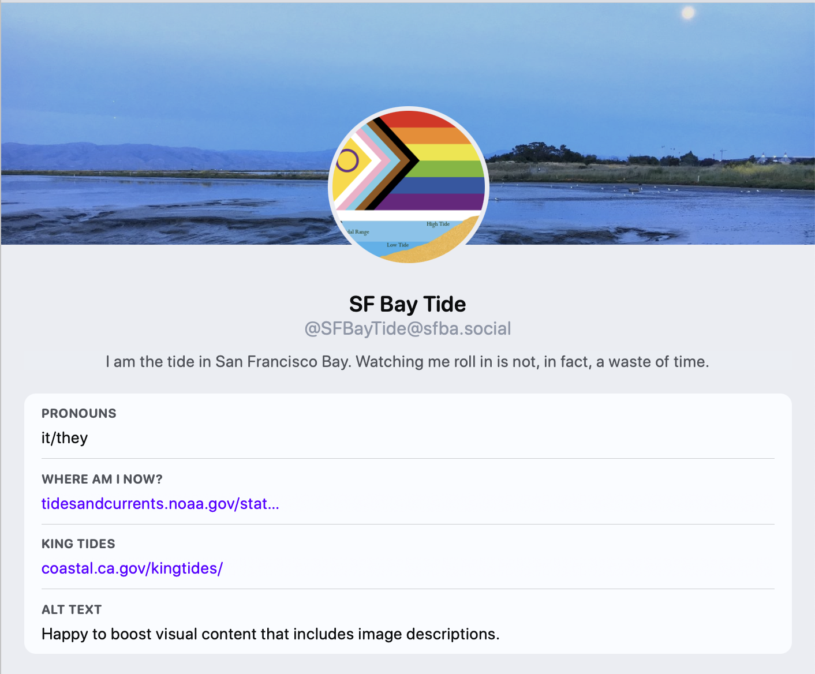Click the PRONOUNS field label
815x674 pixels.
[x=79, y=413]
